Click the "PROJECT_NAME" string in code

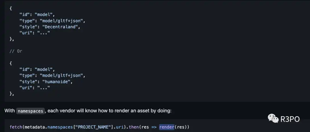pos(92,127)
